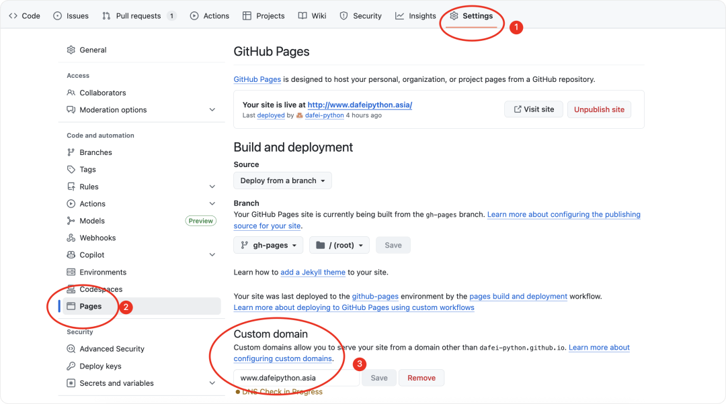Click the Webhooks icon
Image resolution: width=726 pixels, height=404 pixels.
click(x=71, y=238)
